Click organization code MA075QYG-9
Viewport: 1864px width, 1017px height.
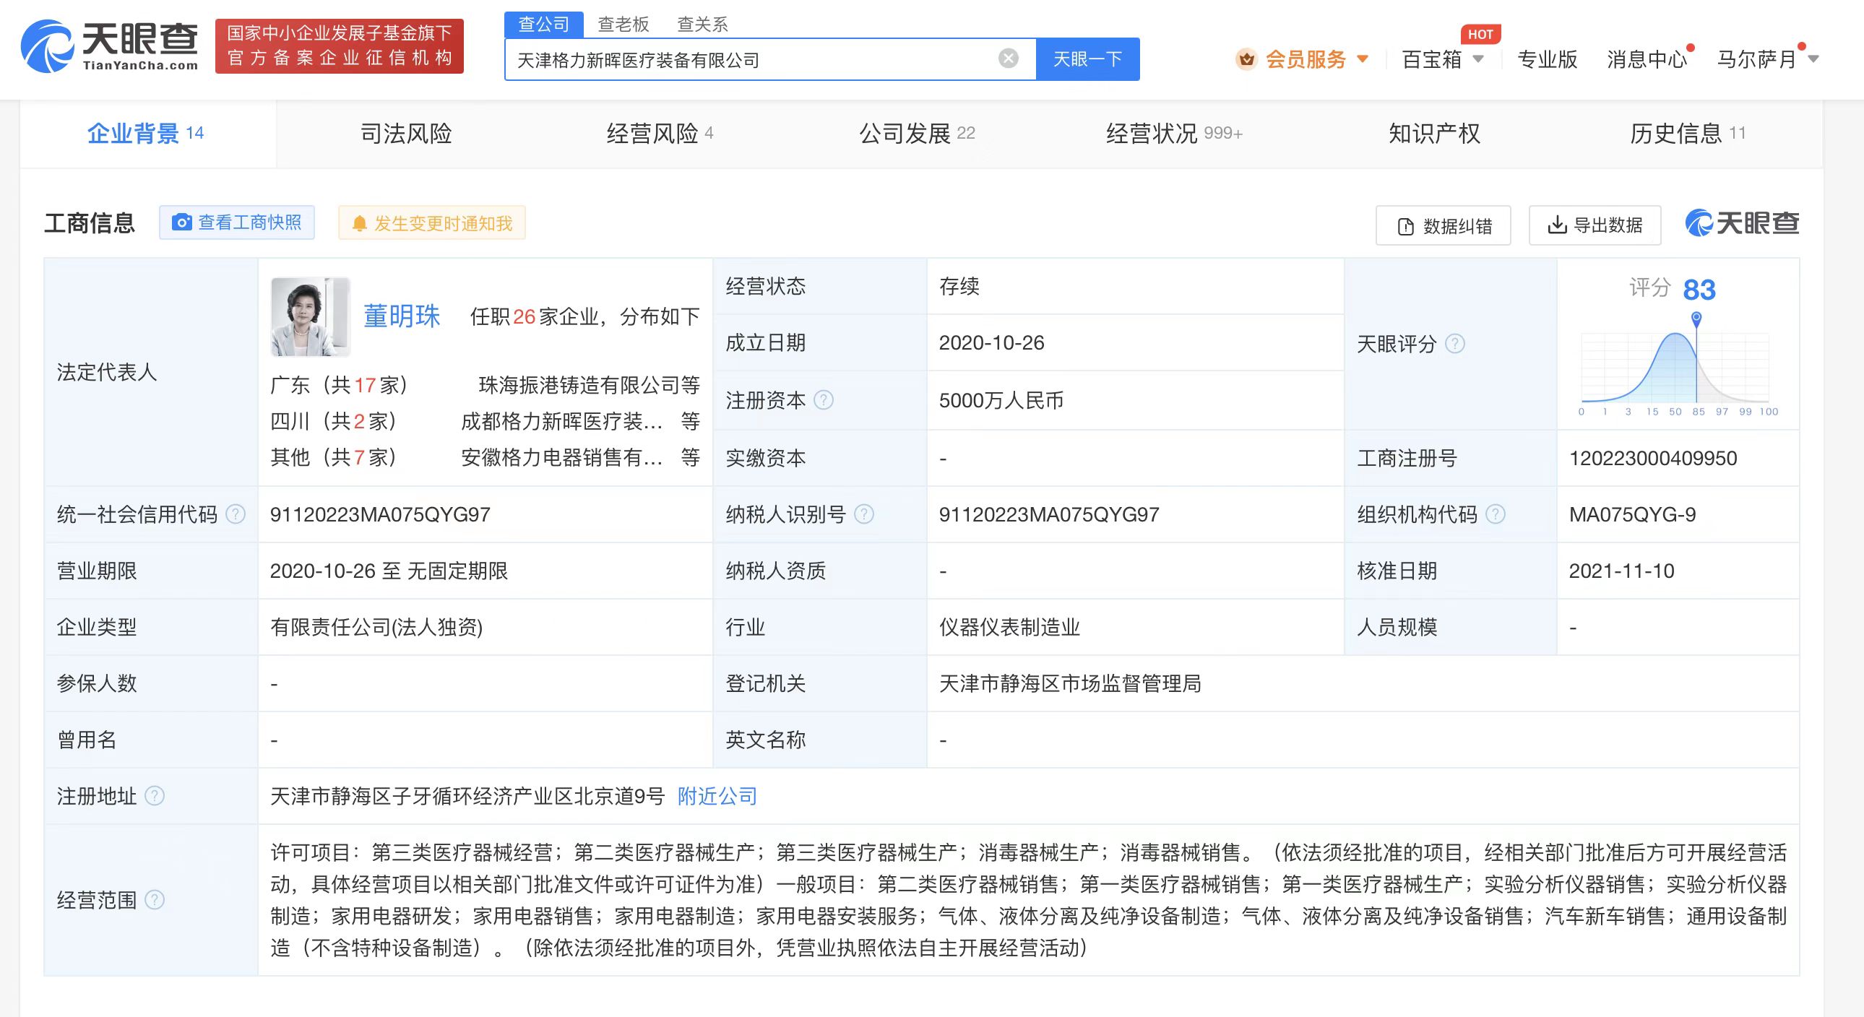coord(1633,514)
